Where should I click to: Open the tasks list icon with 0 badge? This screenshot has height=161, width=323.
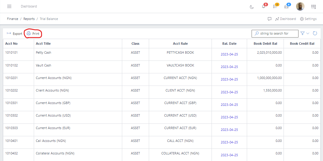[x=275, y=6]
